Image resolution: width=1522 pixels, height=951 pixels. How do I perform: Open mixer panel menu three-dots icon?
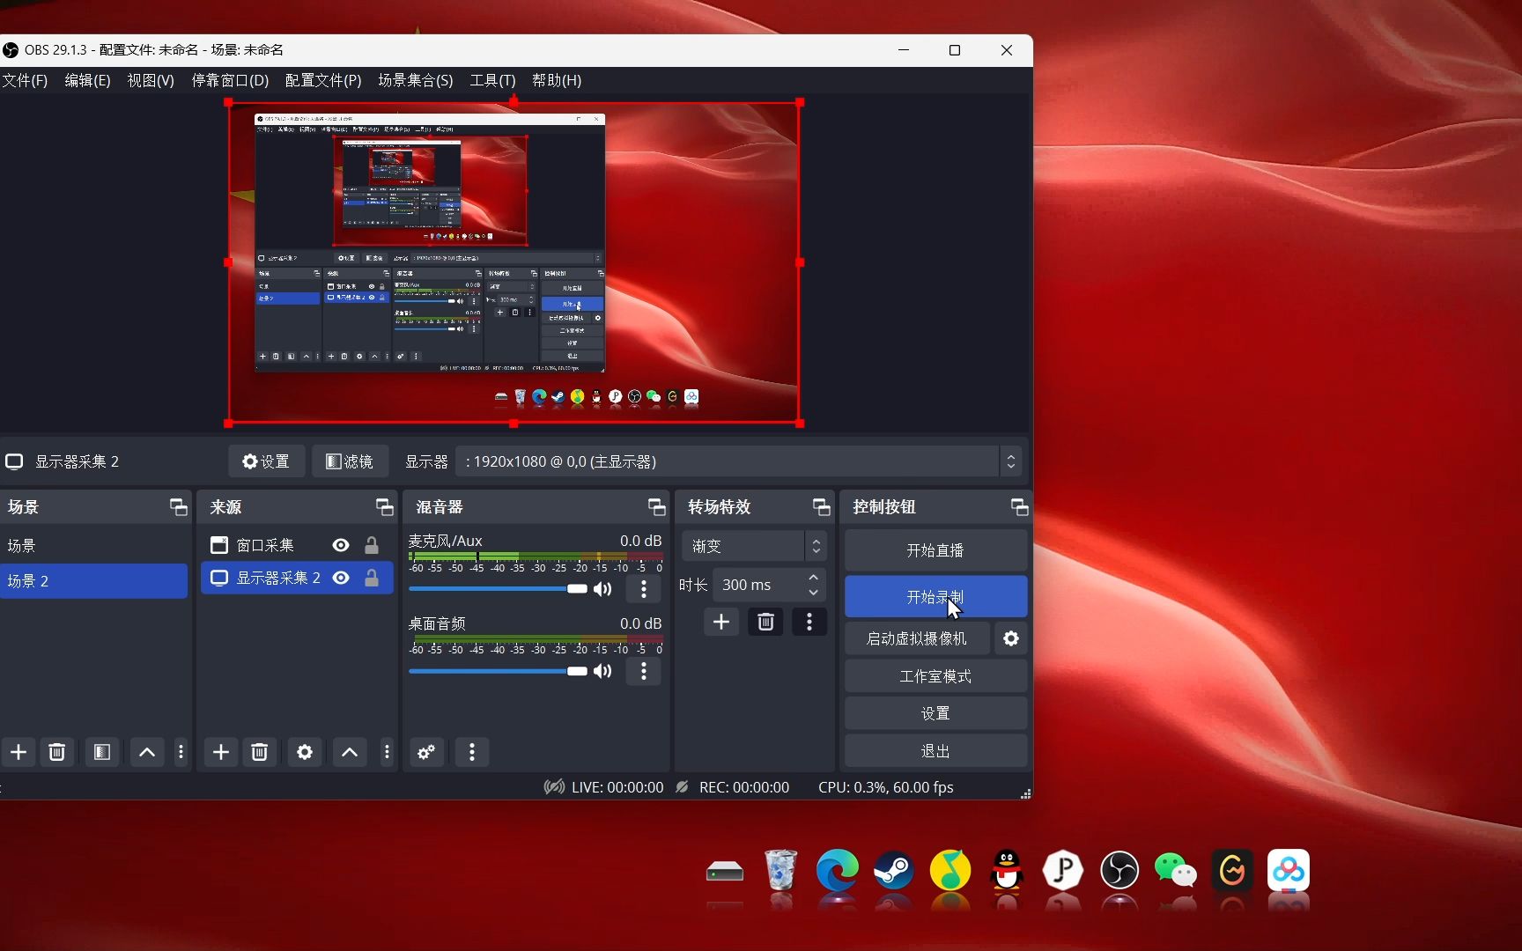472,752
